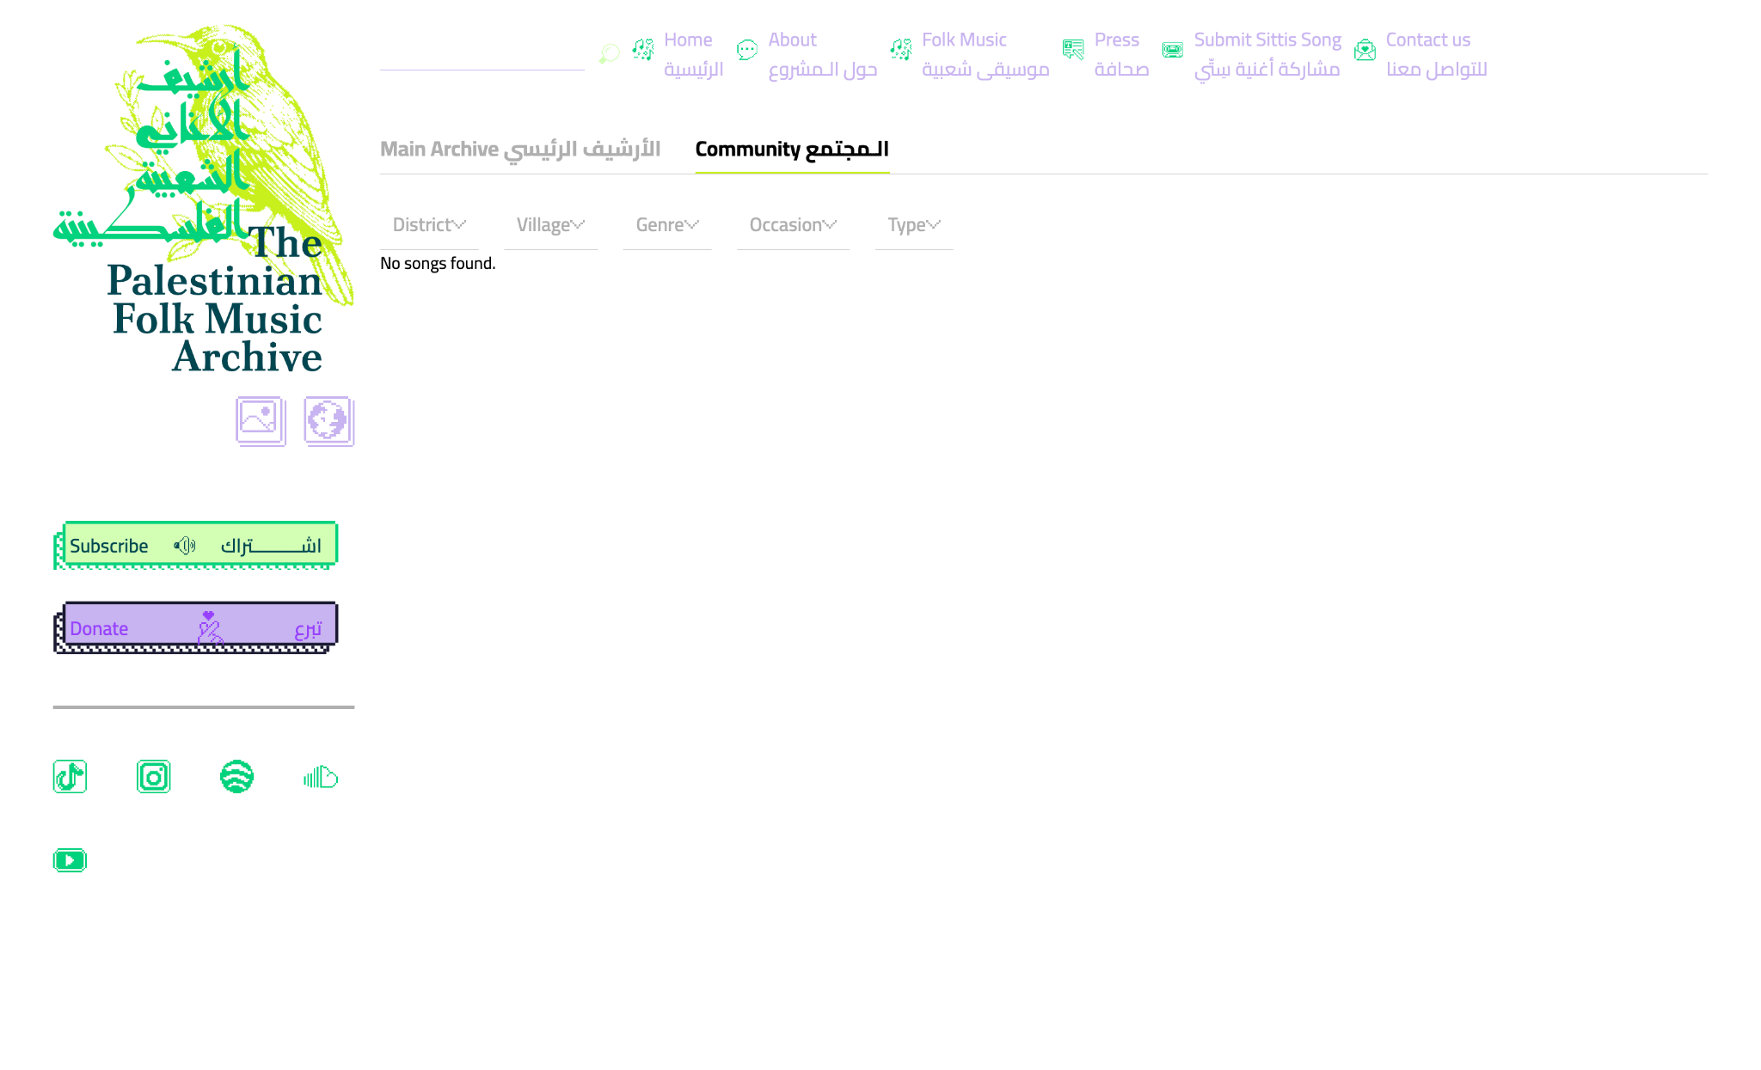Expand the District filter dropdown
Viewport: 1761px width, 1070px height.
pos(429,225)
